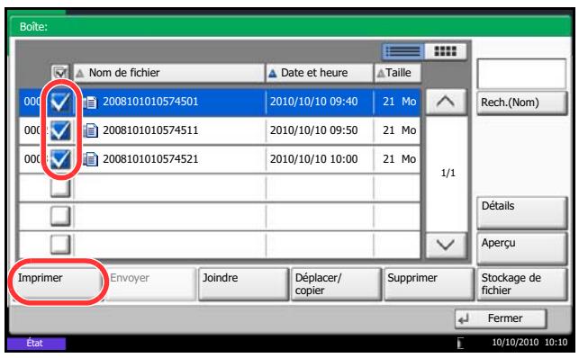Show Aperçu preview of file
Viewport: 579px width, 358px height.
[521, 248]
